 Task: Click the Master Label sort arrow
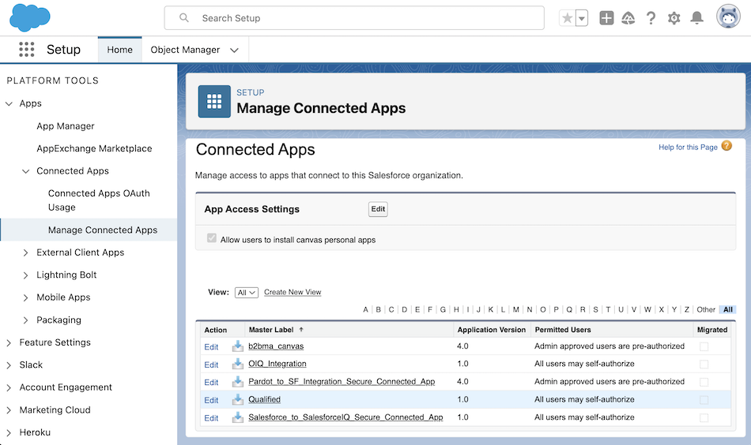coord(301,329)
